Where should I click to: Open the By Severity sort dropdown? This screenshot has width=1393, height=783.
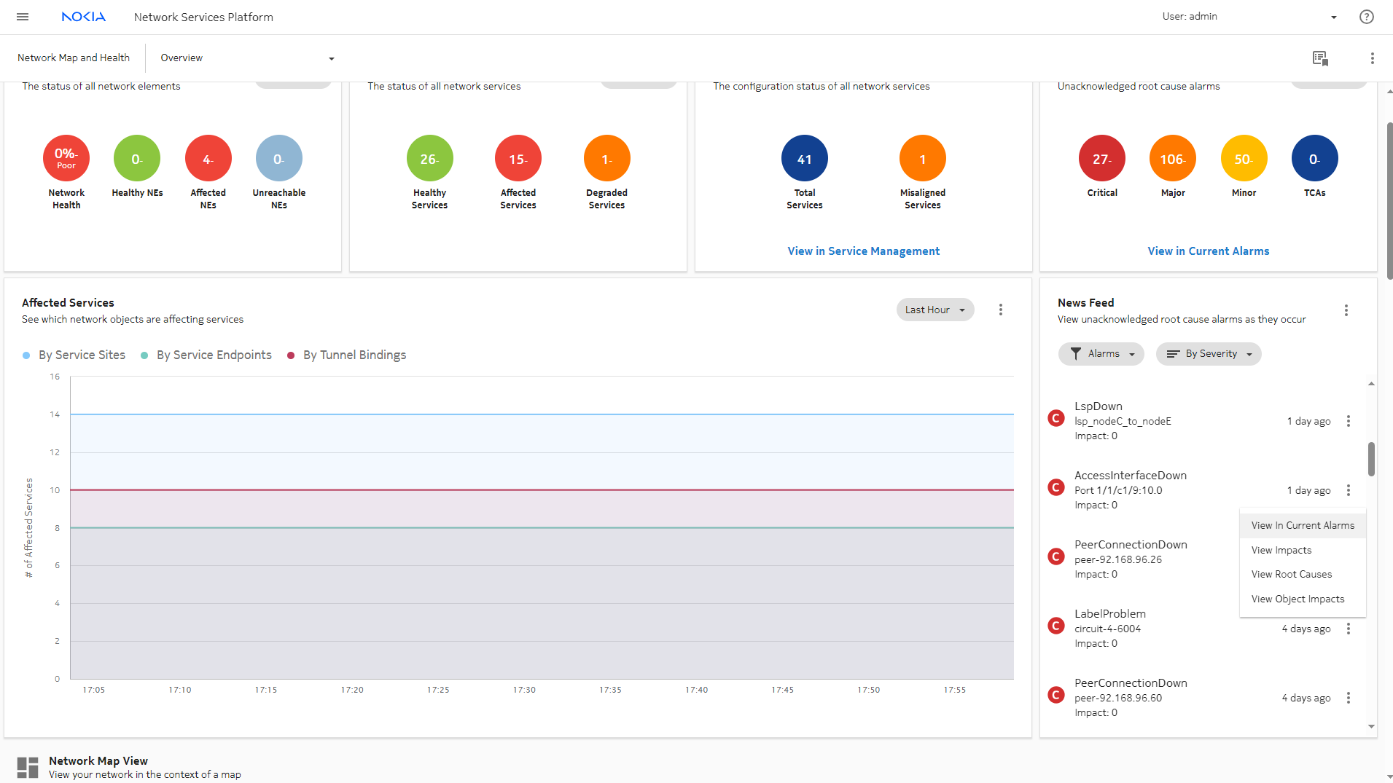point(1209,354)
